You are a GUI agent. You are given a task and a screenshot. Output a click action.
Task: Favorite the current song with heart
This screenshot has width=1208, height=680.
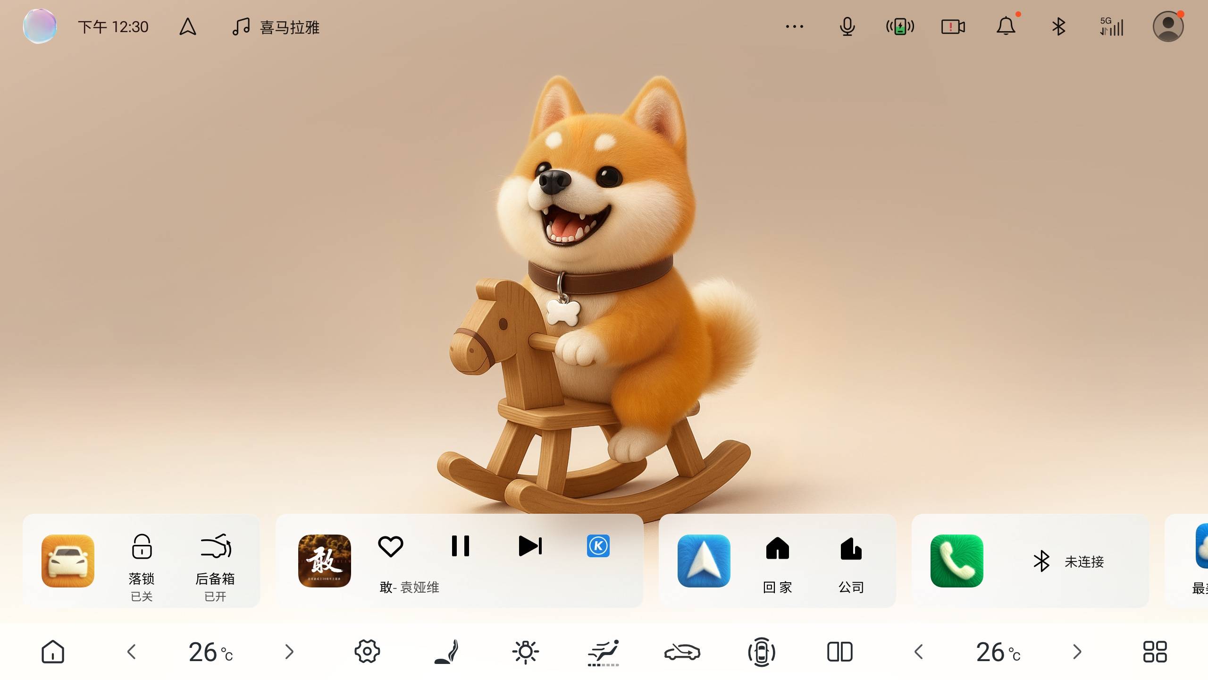tap(390, 546)
